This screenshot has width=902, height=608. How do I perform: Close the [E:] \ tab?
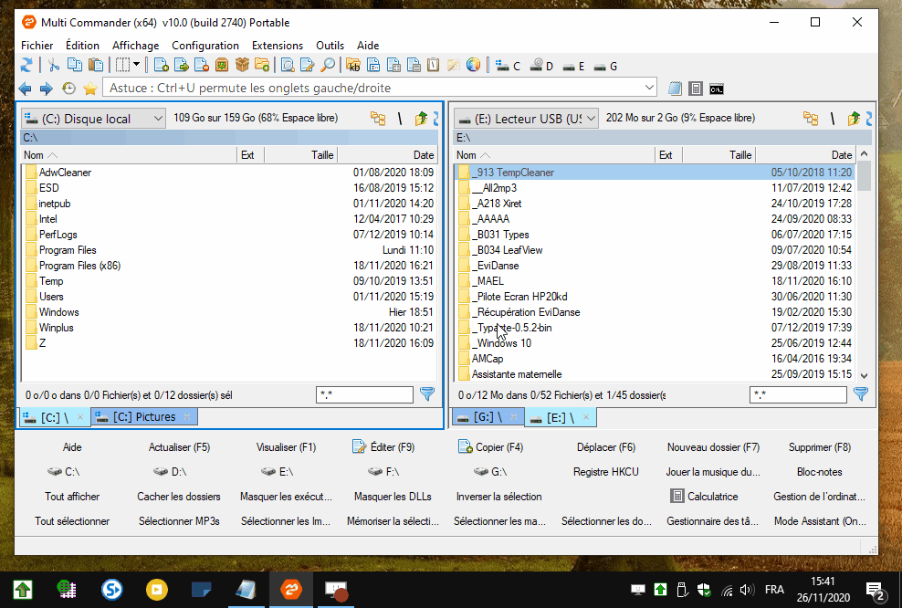[585, 417]
